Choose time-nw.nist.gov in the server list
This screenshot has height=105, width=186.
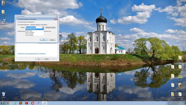(x=35, y=32)
